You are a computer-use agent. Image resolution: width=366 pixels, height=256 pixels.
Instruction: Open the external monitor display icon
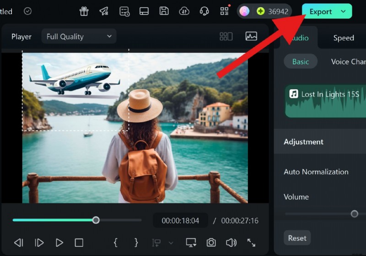(x=191, y=243)
